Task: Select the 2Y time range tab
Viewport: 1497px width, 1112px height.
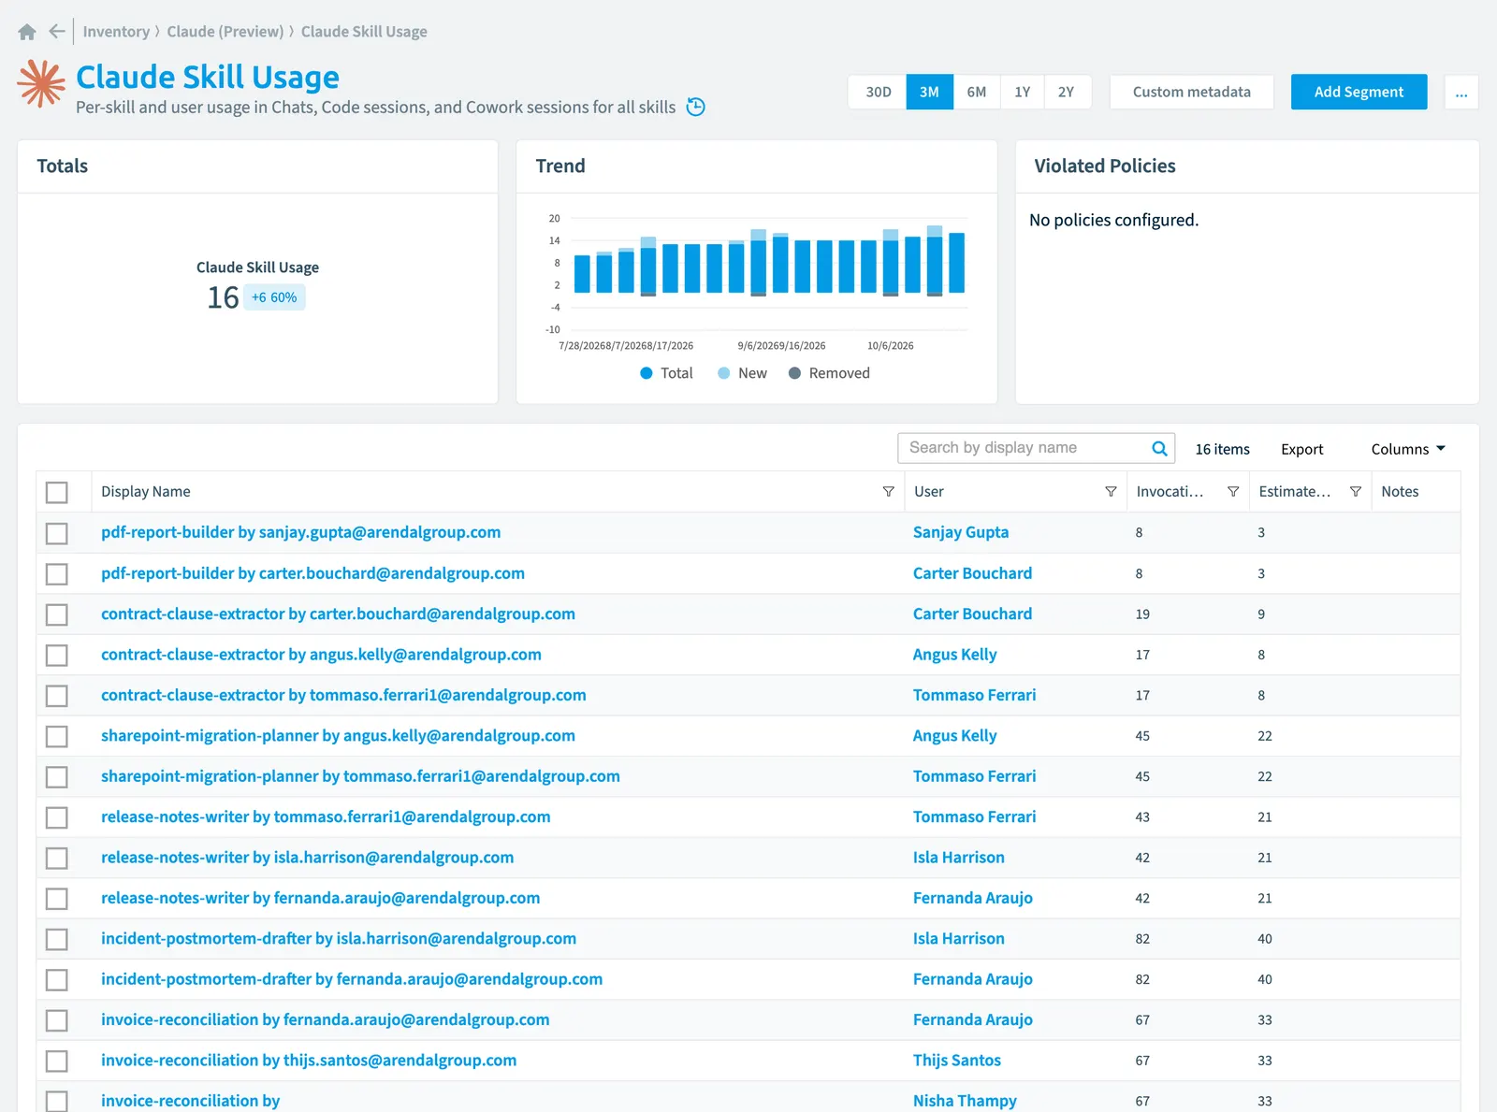Action: pos(1067,92)
